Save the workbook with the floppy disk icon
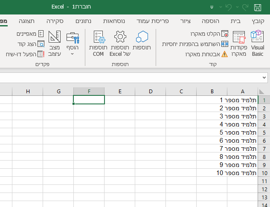 point(258,7)
